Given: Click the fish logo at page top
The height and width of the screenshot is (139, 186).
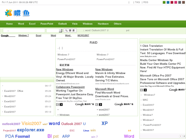Looking at the screenshot, I should (17, 13).
